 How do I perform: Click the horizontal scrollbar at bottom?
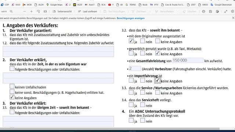[110, 129]
